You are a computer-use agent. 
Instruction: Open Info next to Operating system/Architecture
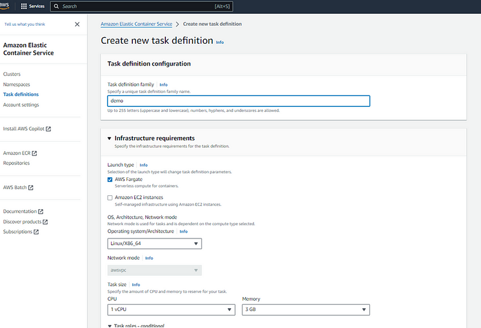coord(183,231)
